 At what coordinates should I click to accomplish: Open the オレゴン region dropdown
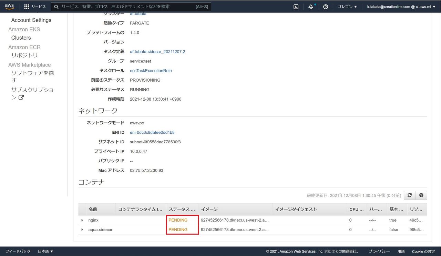pos(347,7)
